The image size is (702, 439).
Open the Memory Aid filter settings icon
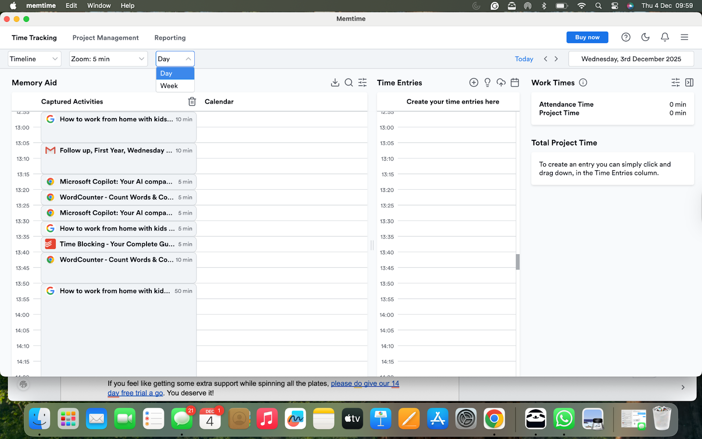(362, 82)
